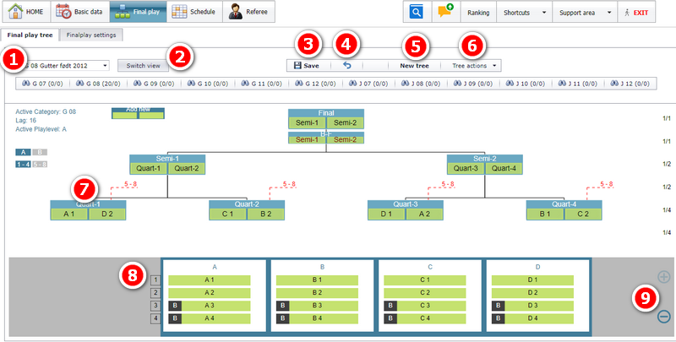The height and width of the screenshot is (342, 676).
Task: Select the Semi-2 match node header
Action: point(484,159)
